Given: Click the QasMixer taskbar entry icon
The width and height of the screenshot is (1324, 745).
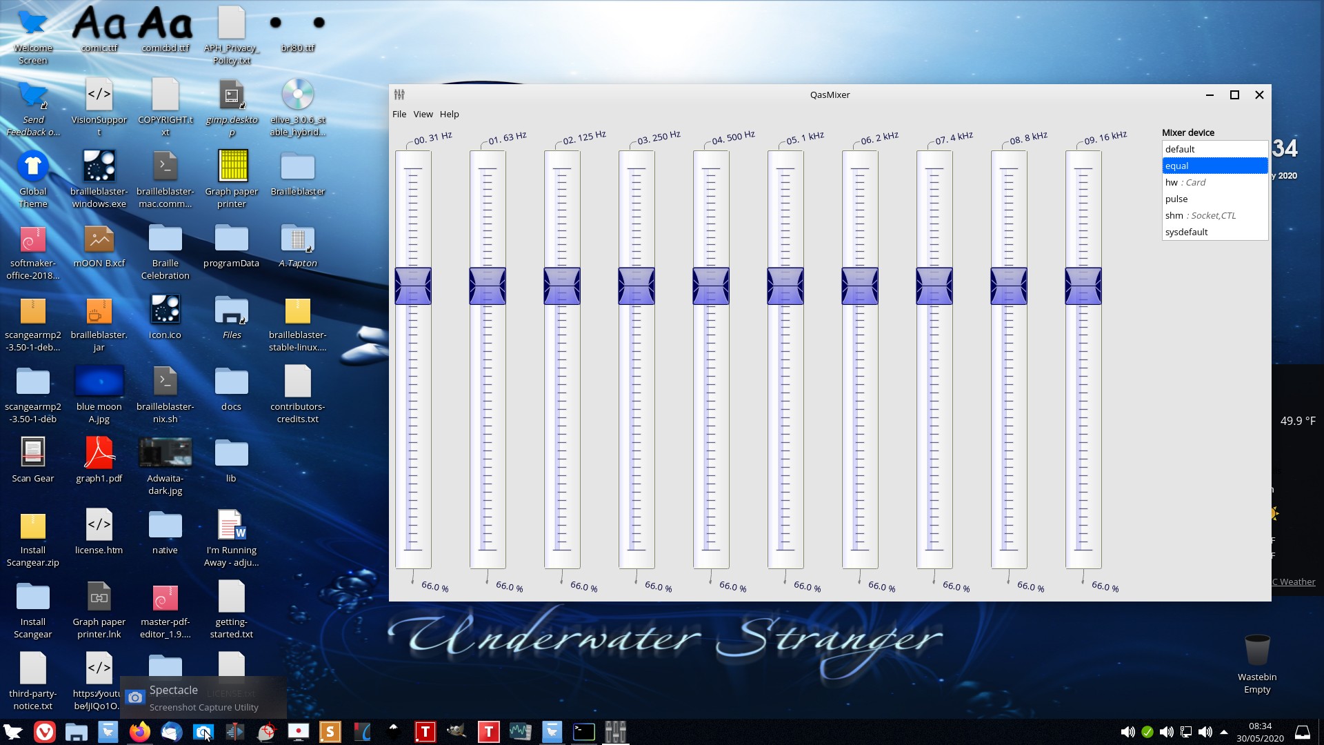Looking at the screenshot, I should coord(615,732).
